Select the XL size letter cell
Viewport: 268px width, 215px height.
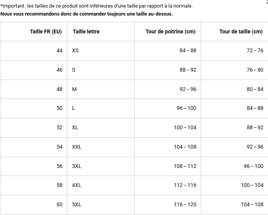click(x=101, y=128)
